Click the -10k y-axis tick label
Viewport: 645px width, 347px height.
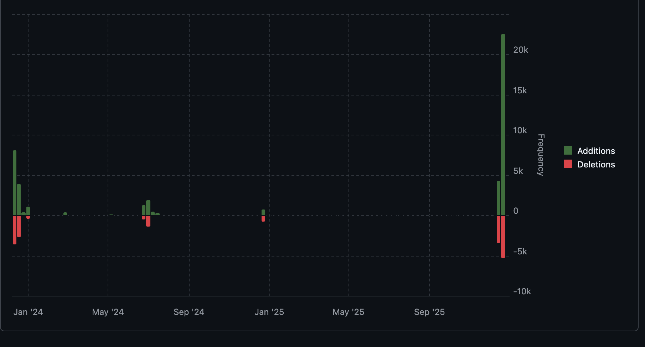[x=522, y=291]
